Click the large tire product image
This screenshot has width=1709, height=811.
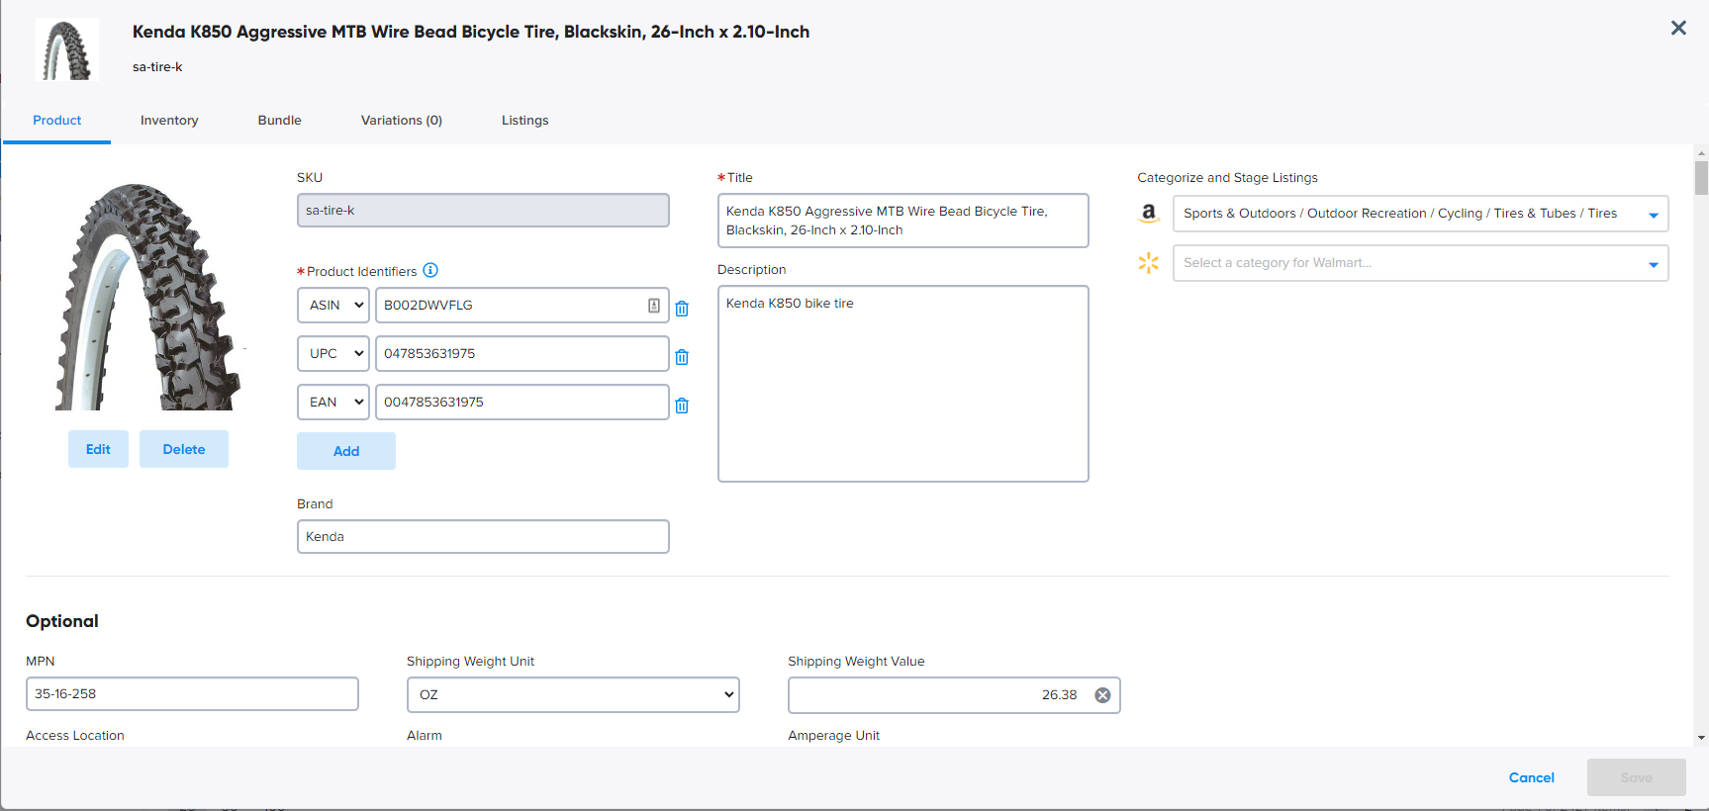pyautogui.click(x=147, y=297)
